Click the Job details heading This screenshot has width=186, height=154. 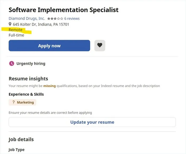point(21,140)
